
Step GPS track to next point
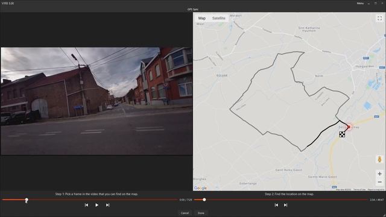[x=285, y=205]
